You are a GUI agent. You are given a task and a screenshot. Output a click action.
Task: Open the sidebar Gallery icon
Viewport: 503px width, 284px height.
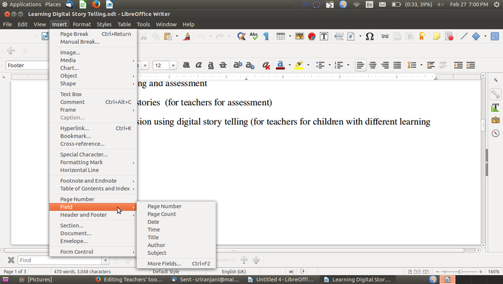tap(495, 120)
